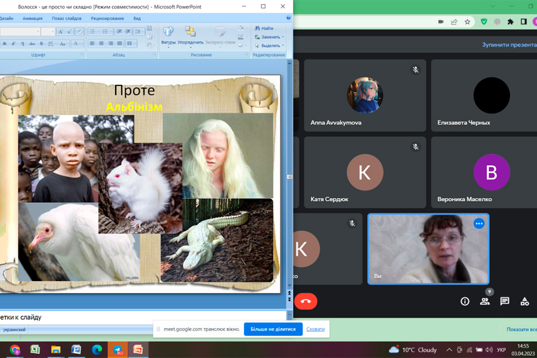Open the font size combo box
Viewport: 537px width, 358px height.
pos(48,32)
